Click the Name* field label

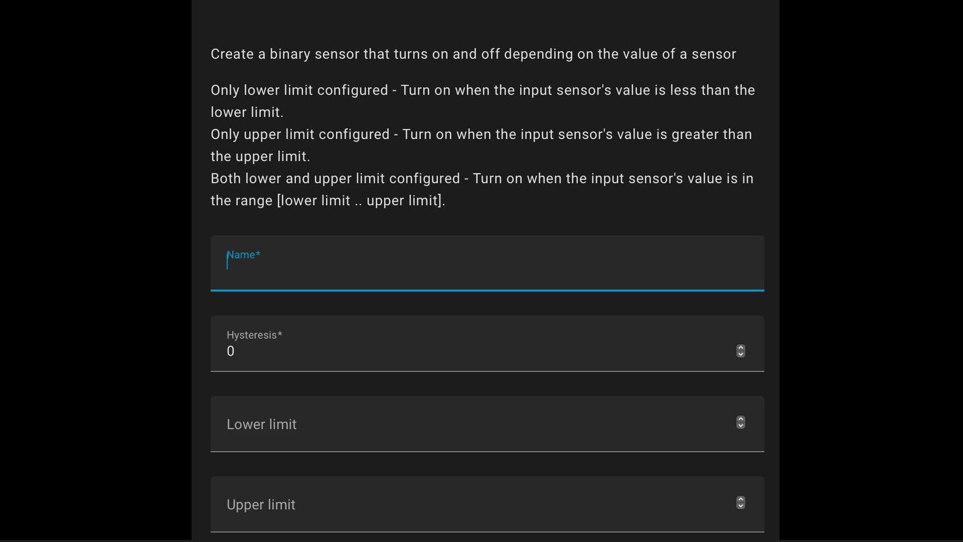pyautogui.click(x=243, y=255)
